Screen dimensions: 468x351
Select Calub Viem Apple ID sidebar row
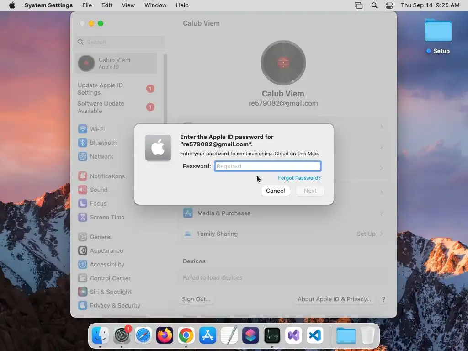click(x=117, y=63)
